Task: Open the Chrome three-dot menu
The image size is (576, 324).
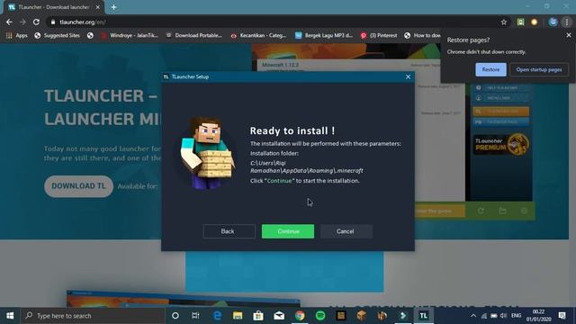Action: pyautogui.click(x=567, y=22)
